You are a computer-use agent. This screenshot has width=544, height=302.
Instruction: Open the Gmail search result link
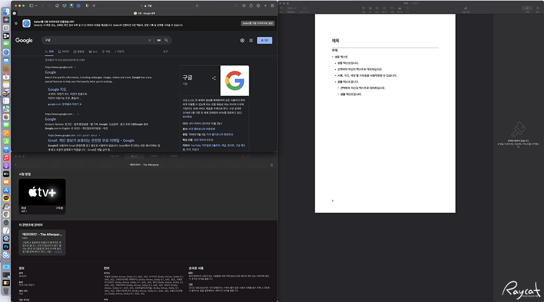click(x=91, y=140)
